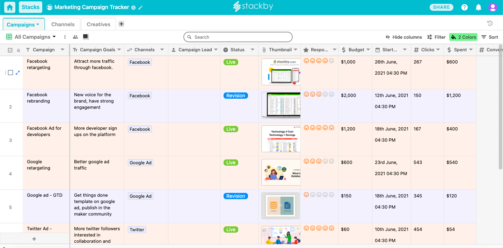Image resolution: width=503 pixels, height=248 pixels.
Task: Rate fifth smiley in Facebook retargeting row
Action: (x=331, y=61)
